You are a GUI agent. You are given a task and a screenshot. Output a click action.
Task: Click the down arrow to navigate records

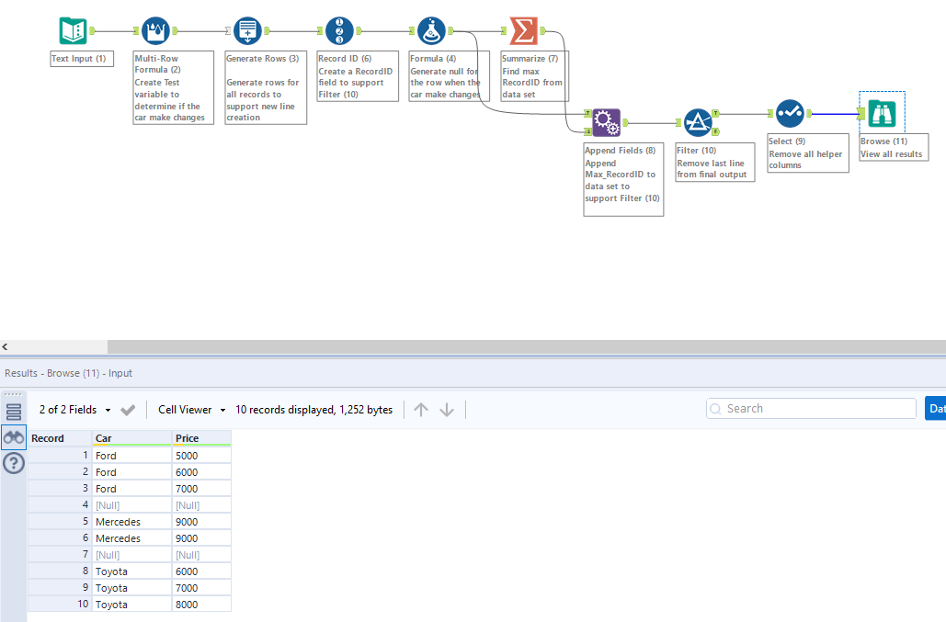[x=446, y=408]
